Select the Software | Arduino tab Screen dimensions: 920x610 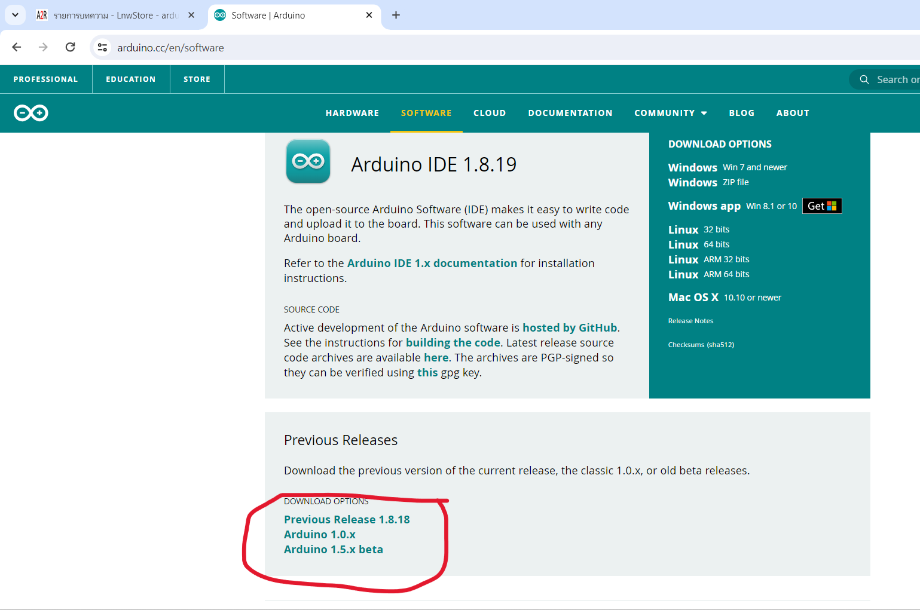click(294, 16)
